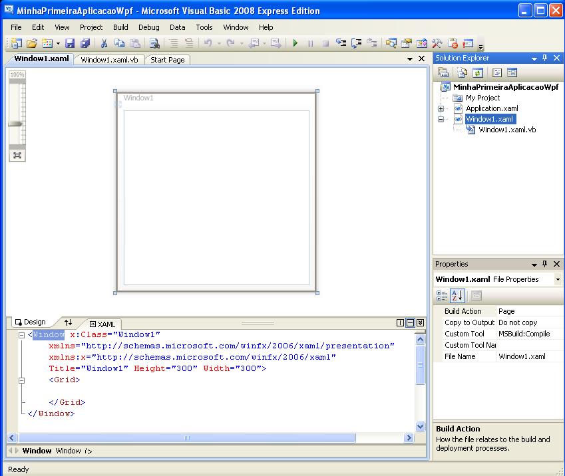The image size is (565, 476).
Task: Click the New Project toolbar icon
Action: tap(17, 43)
